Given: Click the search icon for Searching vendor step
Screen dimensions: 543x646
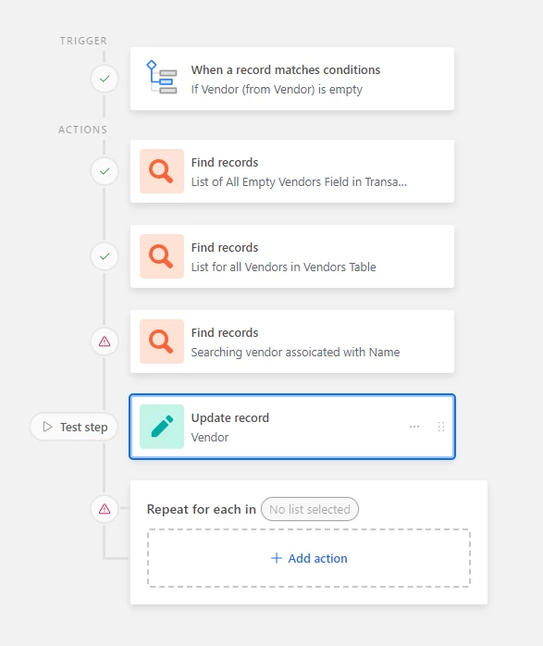Looking at the screenshot, I should (x=162, y=342).
